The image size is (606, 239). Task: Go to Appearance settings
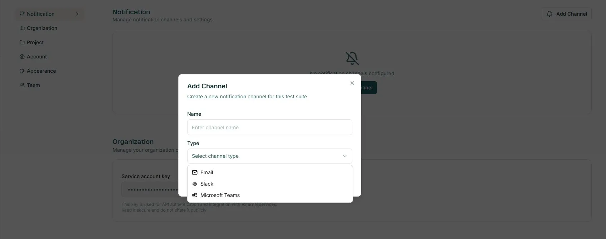50,71
